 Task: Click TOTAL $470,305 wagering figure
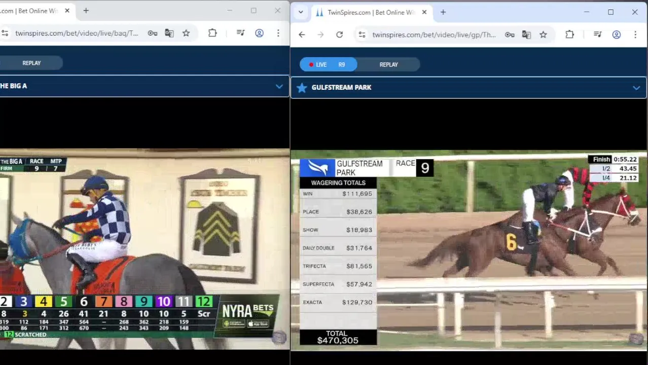point(338,337)
